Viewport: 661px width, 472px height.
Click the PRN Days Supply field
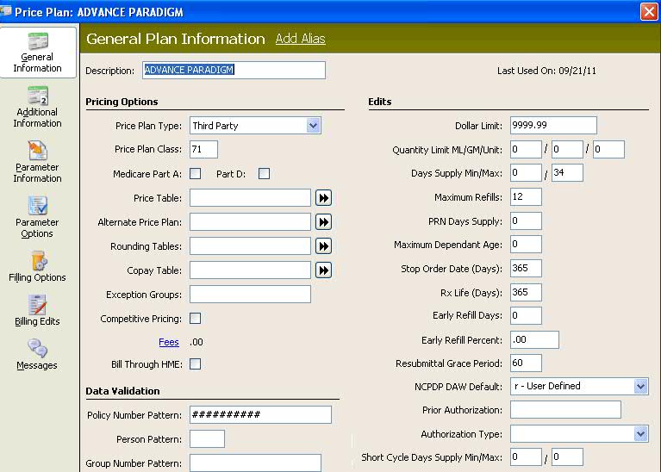(526, 220)
